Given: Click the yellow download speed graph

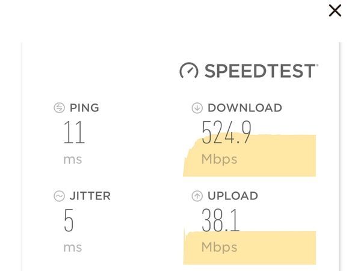Looking at the screenshot, I should pyautogui.click(x=250, y=155).
